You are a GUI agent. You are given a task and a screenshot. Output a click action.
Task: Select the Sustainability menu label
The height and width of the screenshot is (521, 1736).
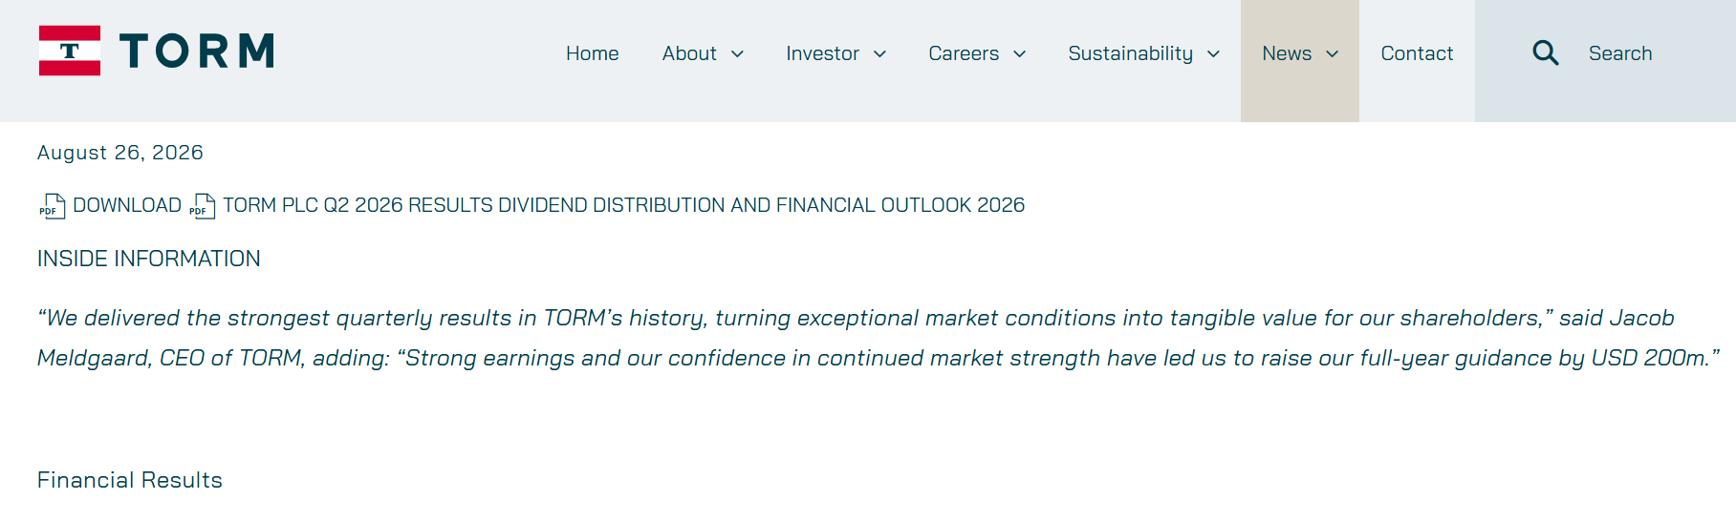[x=1130, y=53]
